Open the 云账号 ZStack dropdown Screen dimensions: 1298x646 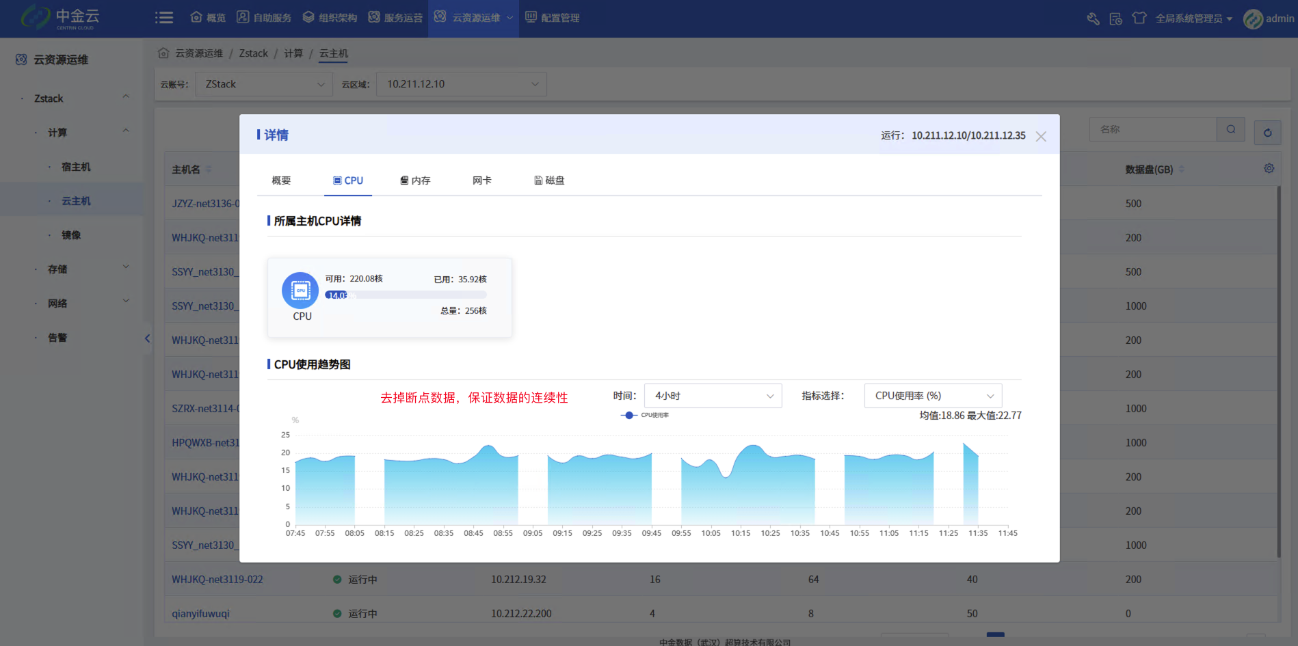pyautogui.click(x=263, y=84)
